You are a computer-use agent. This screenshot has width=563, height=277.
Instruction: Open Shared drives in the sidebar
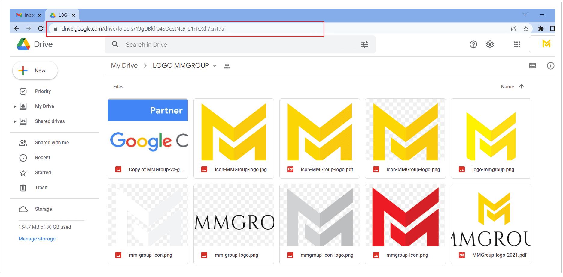point(50,121)
